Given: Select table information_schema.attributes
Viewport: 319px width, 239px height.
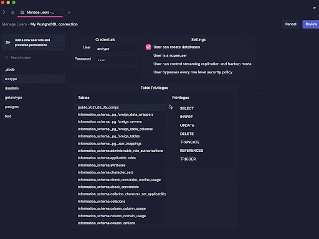Looking at the screenshot, I should coord(121,165).
